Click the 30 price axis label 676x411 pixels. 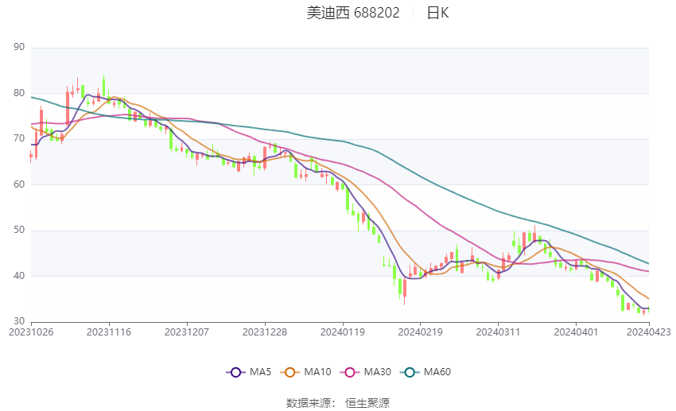pyautogui.click(x=19, y=321)
